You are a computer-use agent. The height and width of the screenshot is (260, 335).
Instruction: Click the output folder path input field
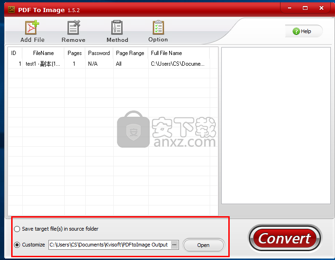[110, 245]
